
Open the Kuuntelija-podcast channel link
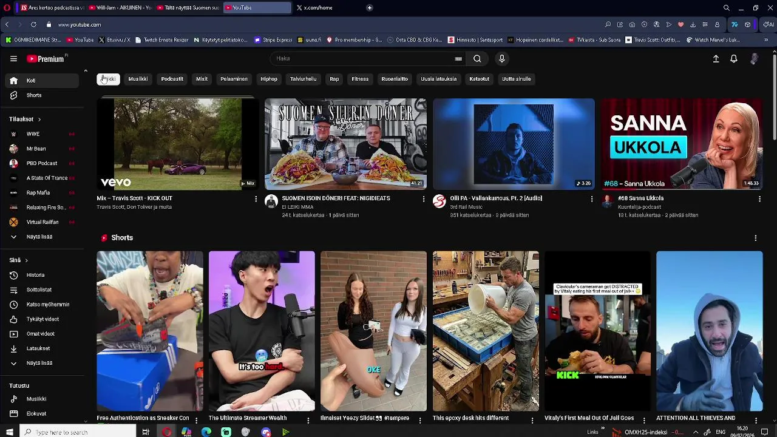(639, 207)
